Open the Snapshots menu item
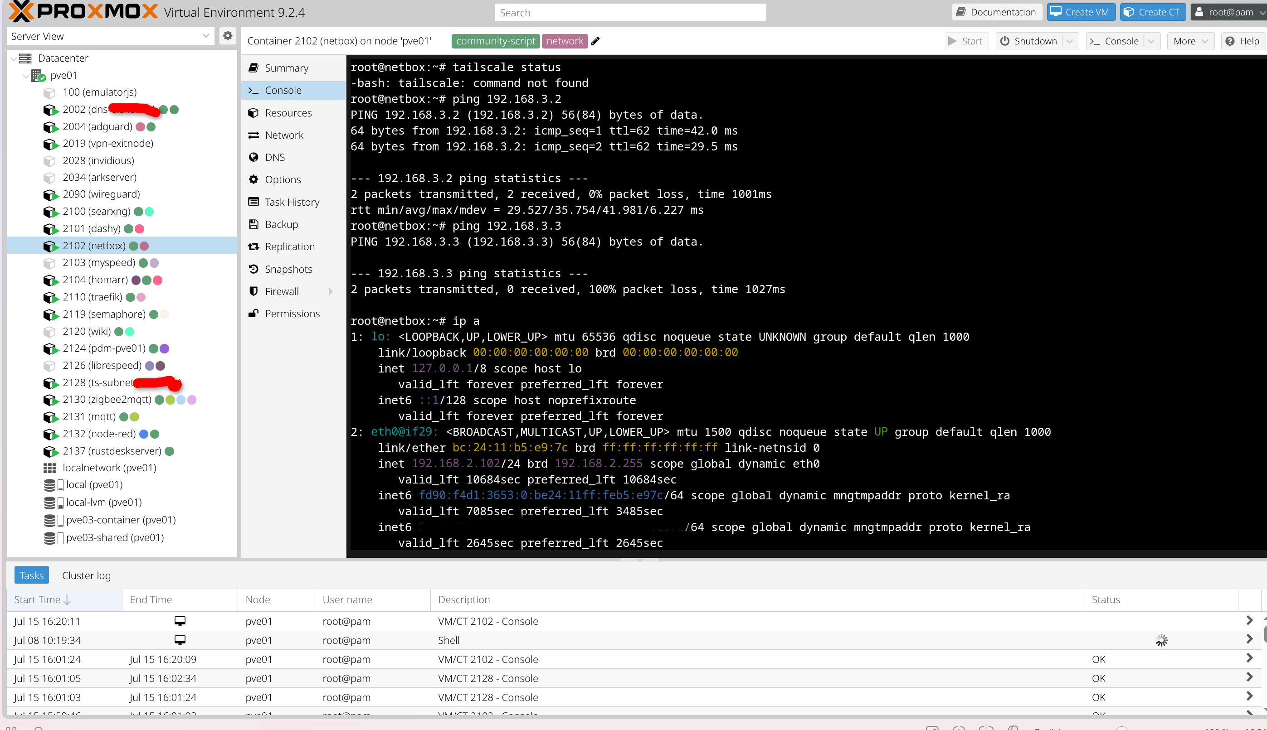The height and width of the screenshot is (730, 1267). [x=294, y=269]
